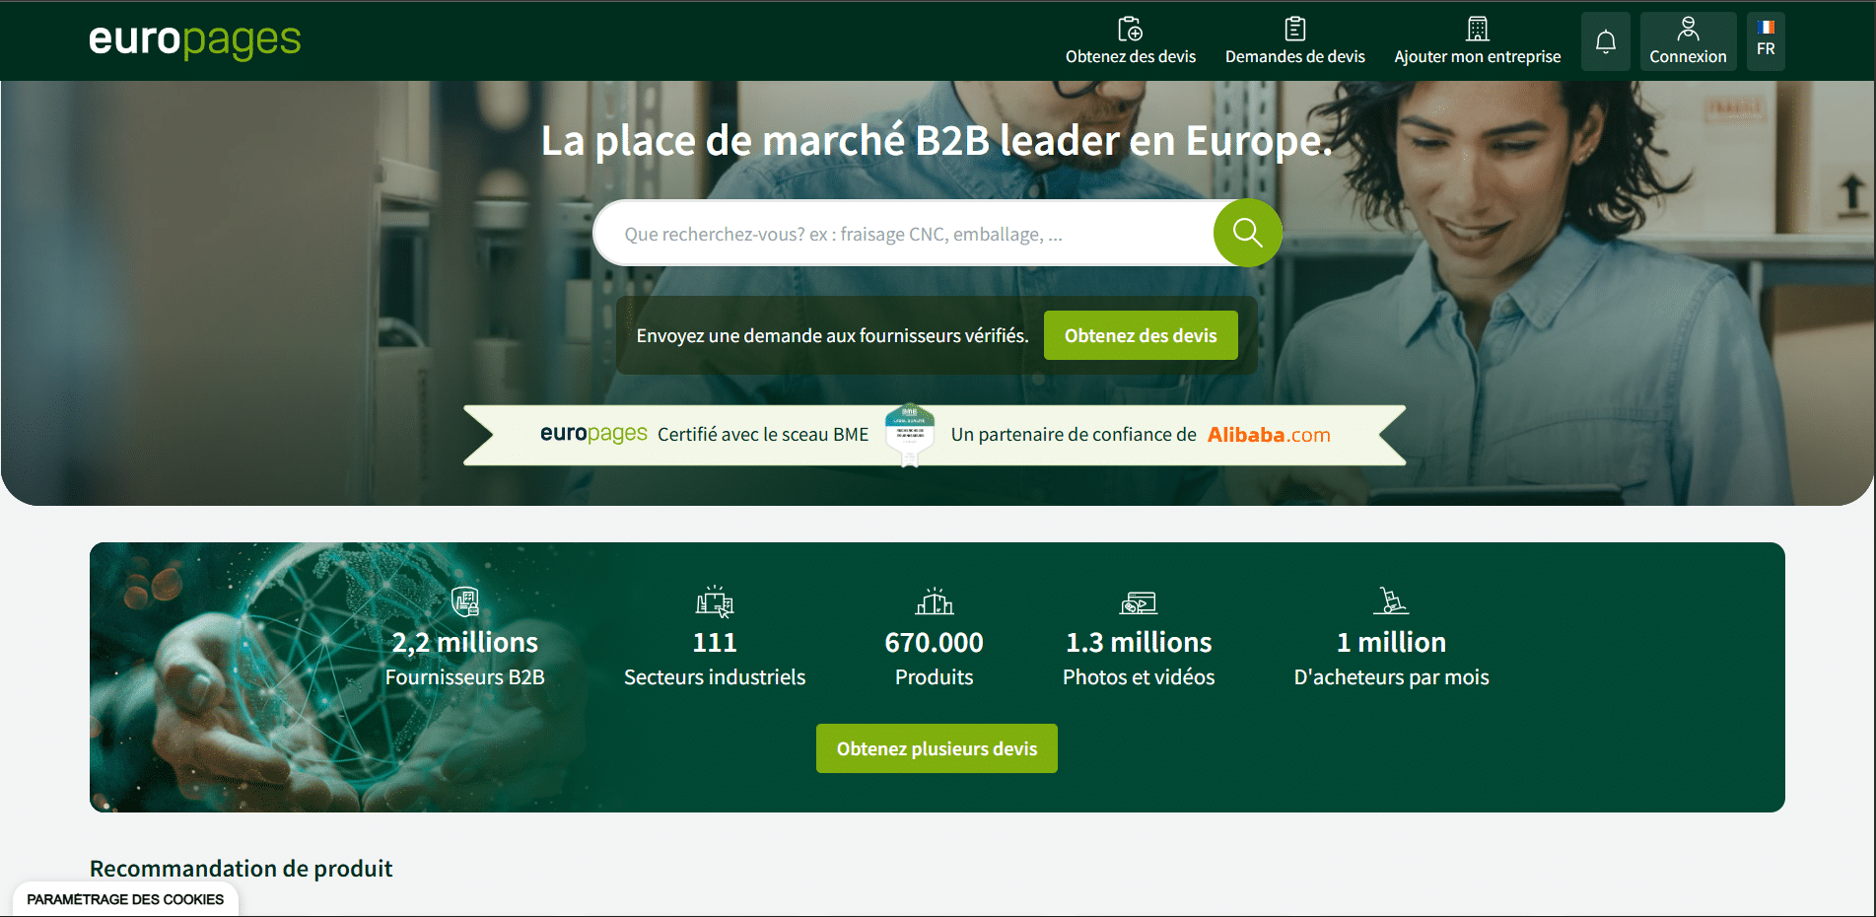Open "PARAMETRAGE DES COOKIES" settings

pyautogui.click(x=124, y=898)
